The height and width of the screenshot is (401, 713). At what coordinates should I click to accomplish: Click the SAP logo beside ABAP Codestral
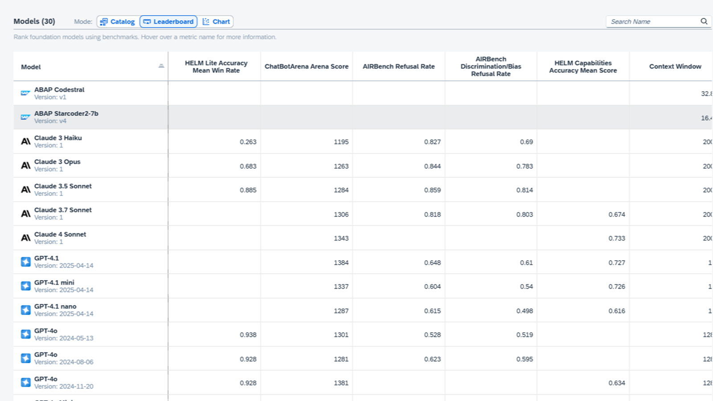point(25,93)
